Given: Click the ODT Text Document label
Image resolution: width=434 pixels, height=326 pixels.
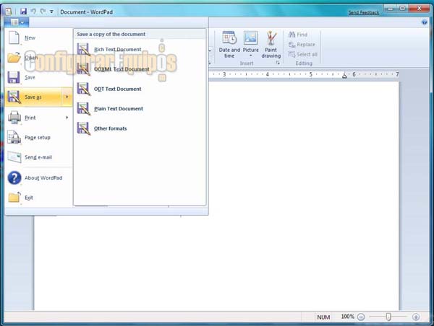Looking at the screenshot, I should coord(118,89).
